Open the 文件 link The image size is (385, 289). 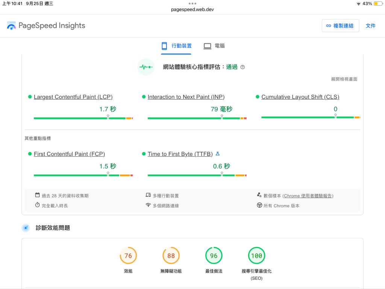370,26
